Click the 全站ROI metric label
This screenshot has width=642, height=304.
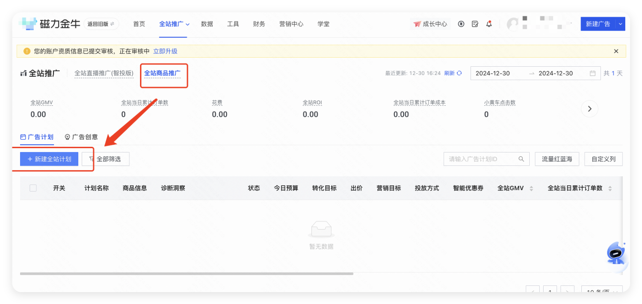(312, 103)
